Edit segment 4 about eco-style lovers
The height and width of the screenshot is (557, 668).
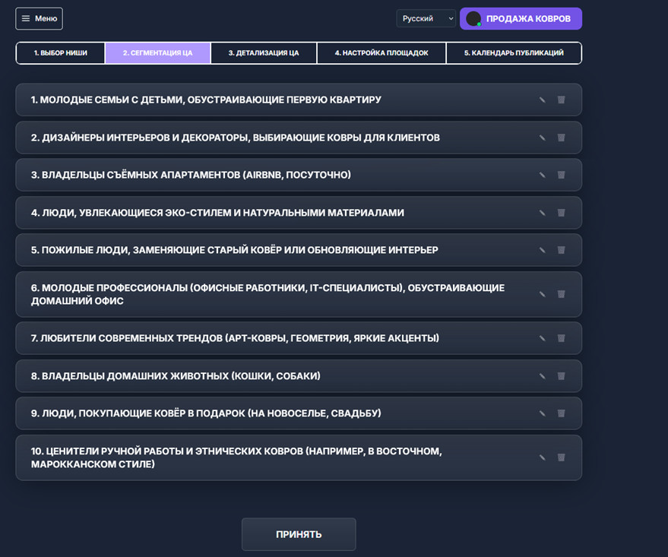click(543, 213)
